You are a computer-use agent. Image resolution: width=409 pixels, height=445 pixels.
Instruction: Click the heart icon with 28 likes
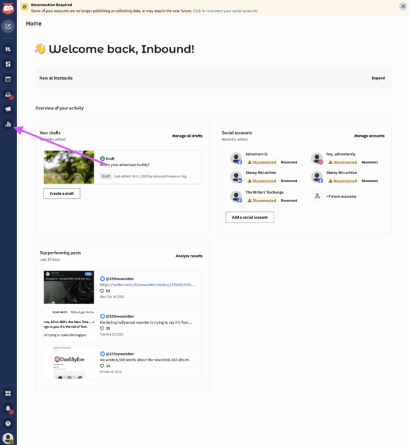pyautogui.click(x=102, y=328)
